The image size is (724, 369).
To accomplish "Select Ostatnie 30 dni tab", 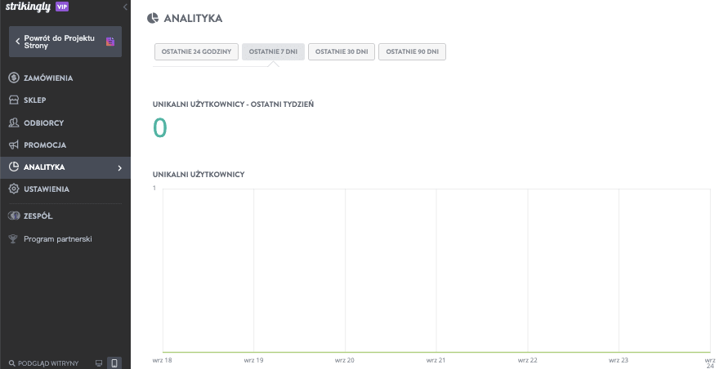I will (342, 51).
